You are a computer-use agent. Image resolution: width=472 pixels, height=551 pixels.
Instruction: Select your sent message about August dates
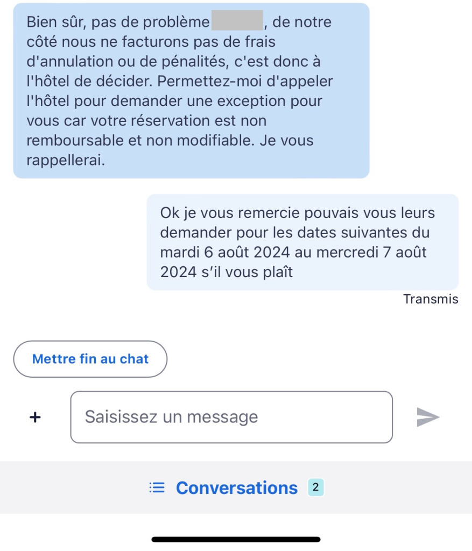click(x=302, y=242)
